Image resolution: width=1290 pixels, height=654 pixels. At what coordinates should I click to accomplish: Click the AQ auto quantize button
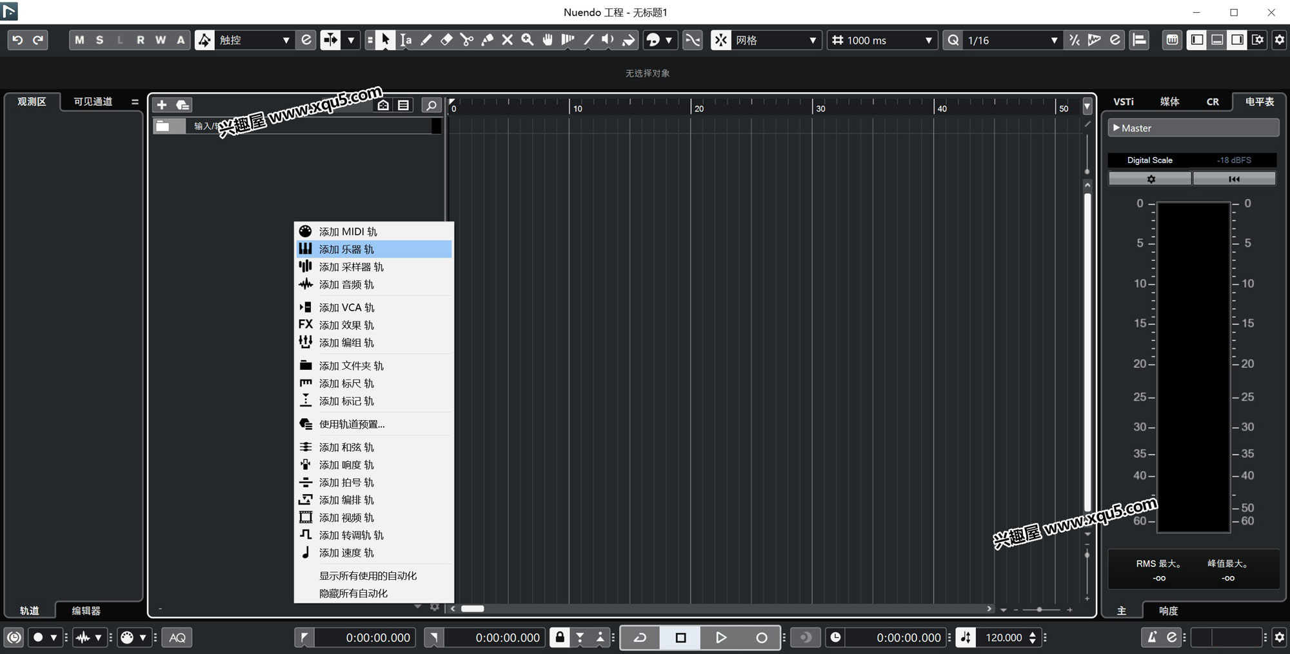coord(177,637)
